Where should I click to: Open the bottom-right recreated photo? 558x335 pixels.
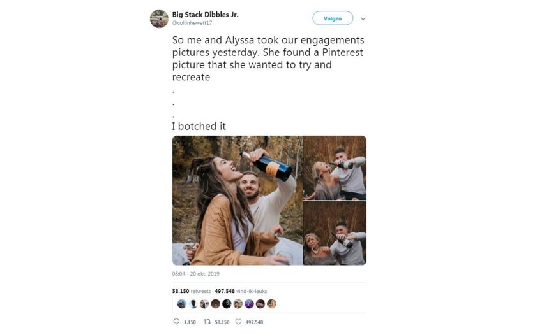pos(335,233)
